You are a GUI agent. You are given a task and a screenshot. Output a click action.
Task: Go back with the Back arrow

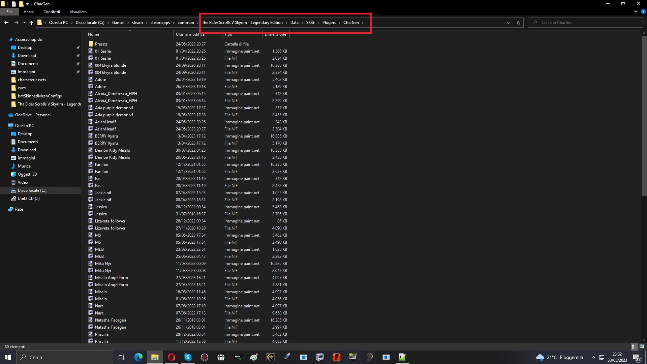(6, 23)
